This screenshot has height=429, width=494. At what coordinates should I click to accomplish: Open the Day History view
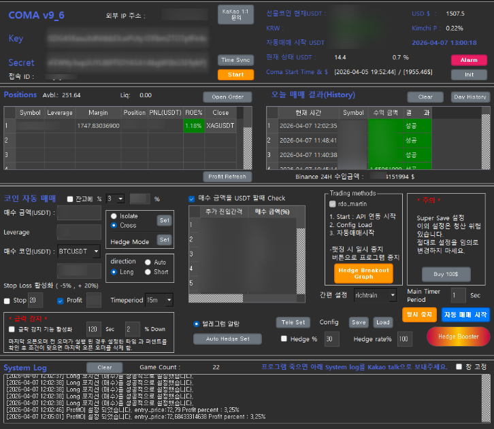470,97
